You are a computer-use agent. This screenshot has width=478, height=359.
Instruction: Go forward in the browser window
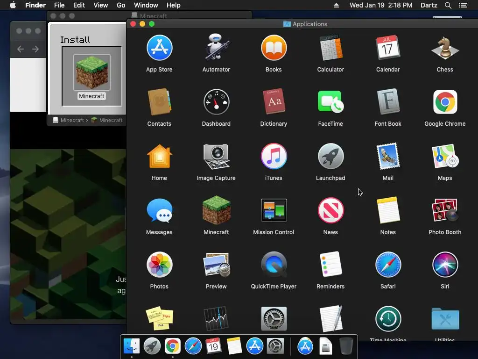[x=35, y=49]
